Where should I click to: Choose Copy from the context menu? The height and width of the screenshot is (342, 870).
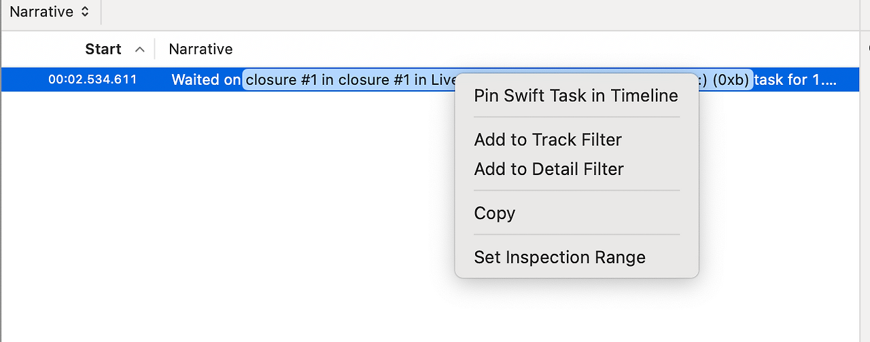[495, 213]
